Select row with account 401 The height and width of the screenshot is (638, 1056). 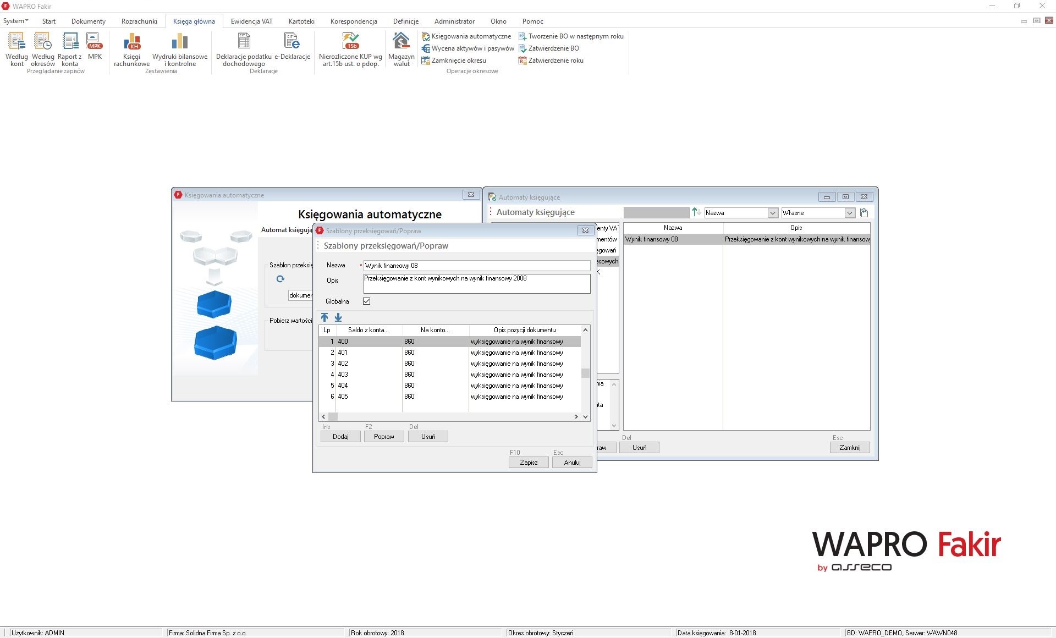click(x=449, y=353)
